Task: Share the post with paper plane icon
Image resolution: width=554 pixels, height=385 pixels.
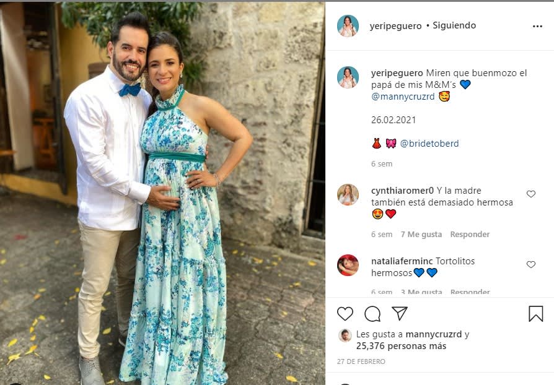Action: click(400, 313)
